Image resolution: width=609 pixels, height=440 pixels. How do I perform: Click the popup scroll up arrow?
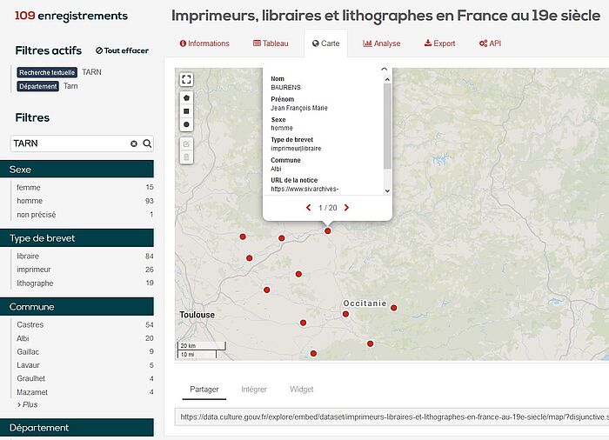pyautogui.click(x=387, y=79)
